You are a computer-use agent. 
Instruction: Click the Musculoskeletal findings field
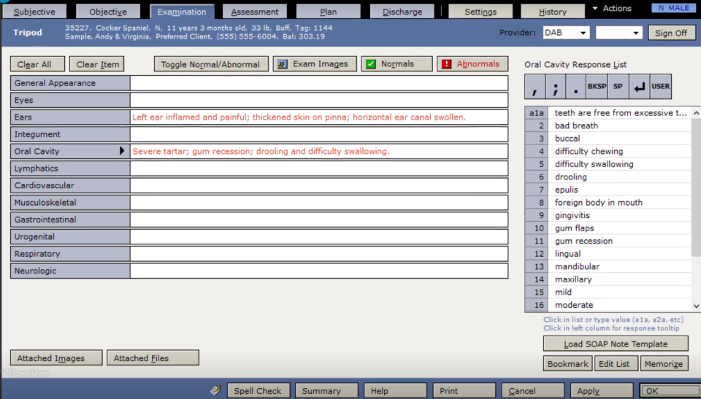[319, 202]
